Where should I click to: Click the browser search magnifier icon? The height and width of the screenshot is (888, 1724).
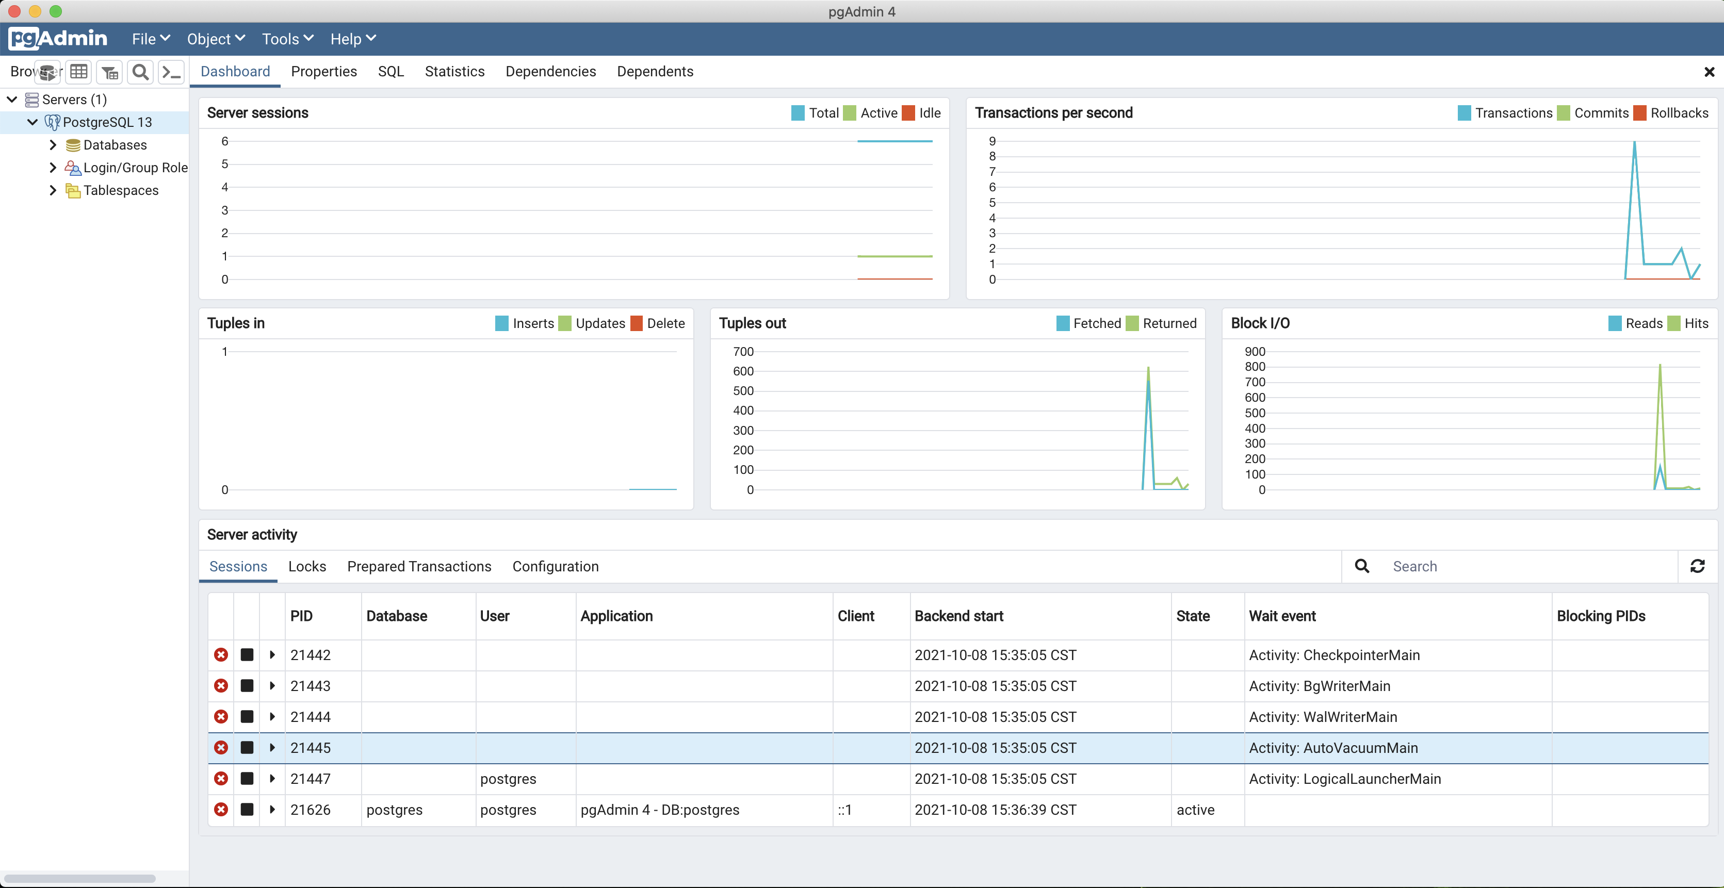140,71
